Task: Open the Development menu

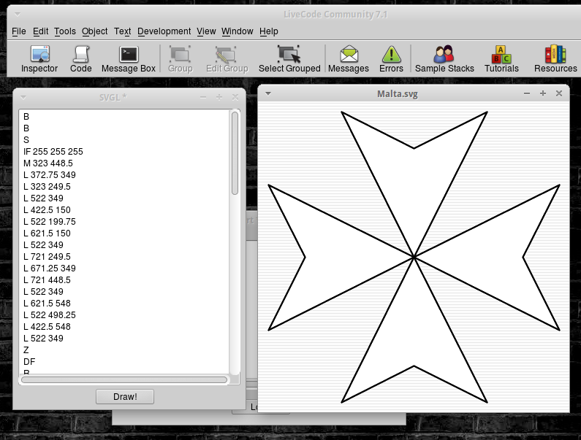Action: click(164, 31)
